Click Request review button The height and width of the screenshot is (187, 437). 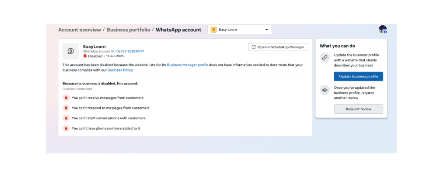358,109
